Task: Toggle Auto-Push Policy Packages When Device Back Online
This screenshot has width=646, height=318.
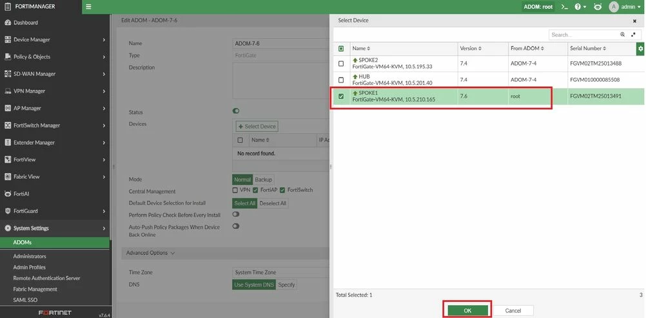Action: click(x=236, y=226)
